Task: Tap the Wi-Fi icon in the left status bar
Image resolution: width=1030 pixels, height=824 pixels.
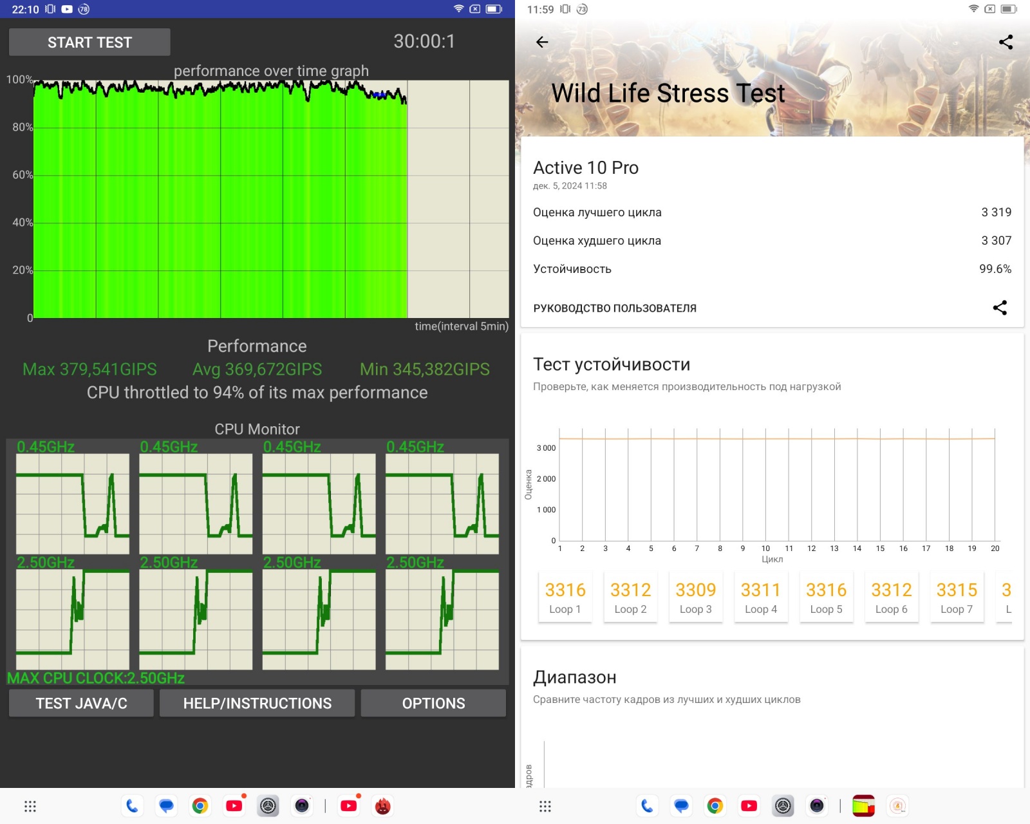Action: 458,9
